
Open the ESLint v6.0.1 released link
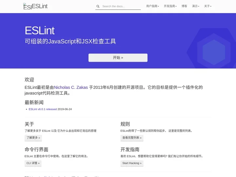pyautogui.click(x=43, y=109)
